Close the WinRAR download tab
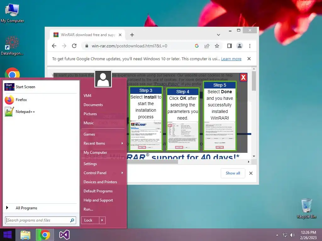Viewport: 322px width, 241px height. click(x=120, y=35)
